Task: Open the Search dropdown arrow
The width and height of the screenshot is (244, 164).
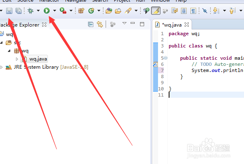Action: pyautogui.click(x=136, y=11)
